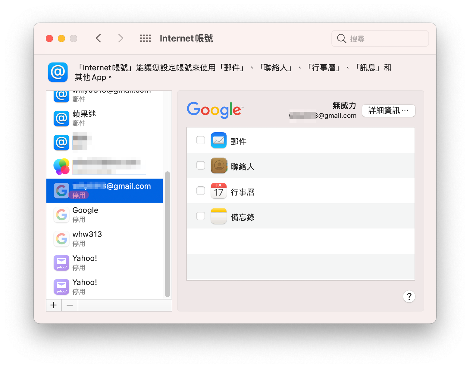Click the 無威力 account name text
The height and width of the screenshot is (368, 470).
click(x=344, y=106)
